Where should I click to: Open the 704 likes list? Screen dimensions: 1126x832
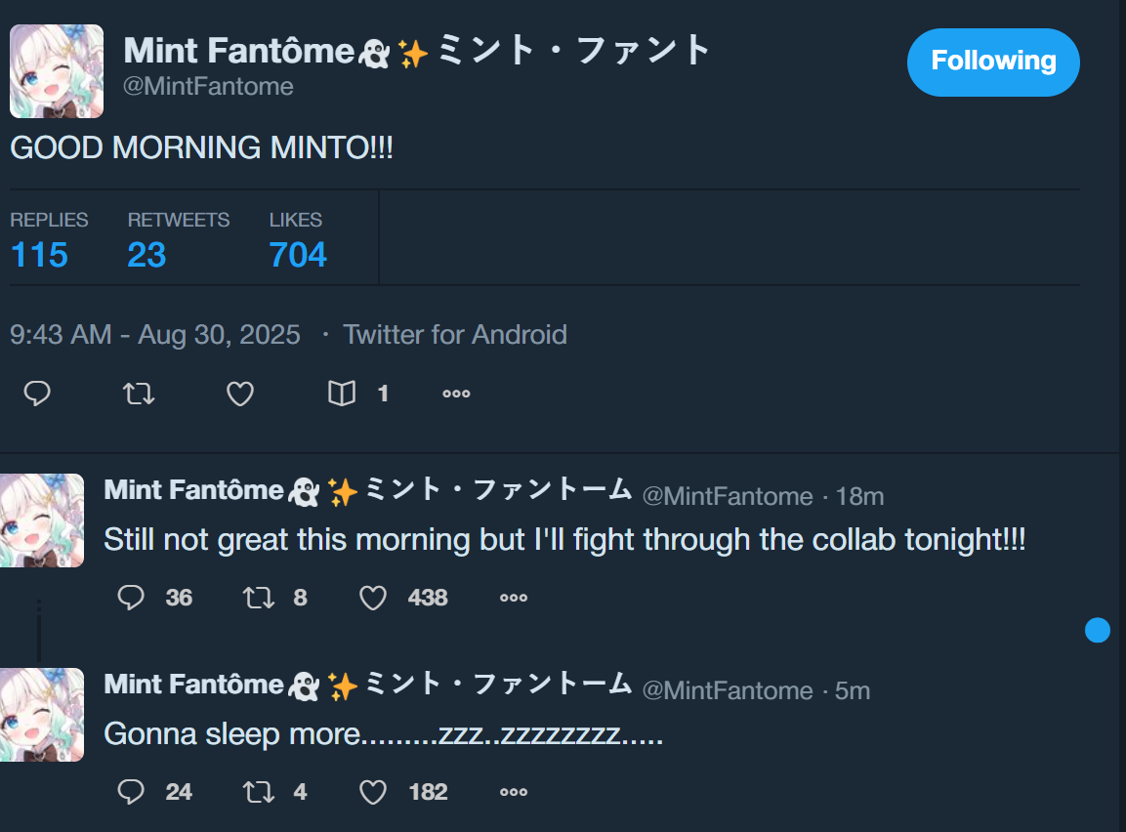(x=298, y=255)
